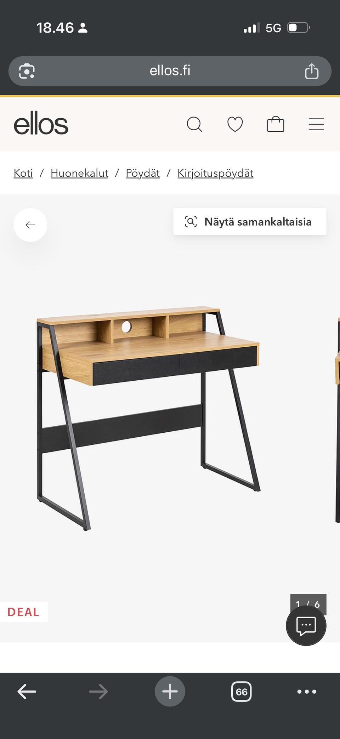Open the Kirjoituspöydät breadcrumb link
The image size is (340, 739).
(x=215, y=173)
